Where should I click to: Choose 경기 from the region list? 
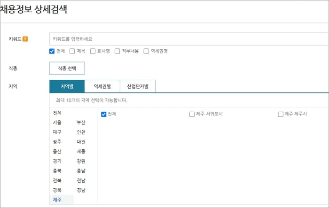57,161
